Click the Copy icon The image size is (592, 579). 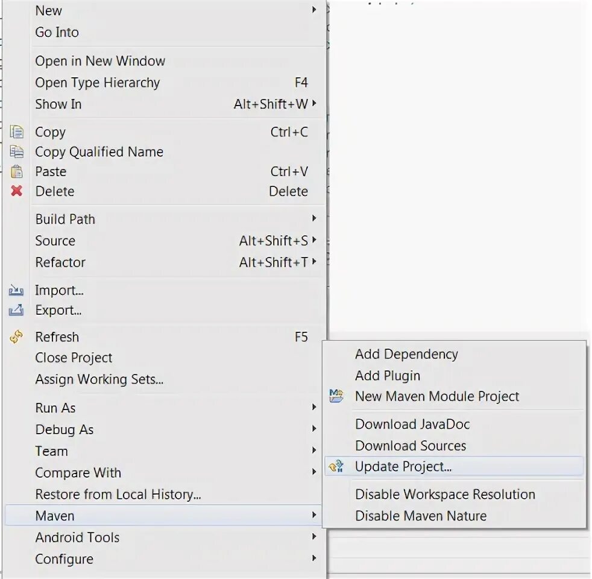pyautogui.click(x=17, y=132)
